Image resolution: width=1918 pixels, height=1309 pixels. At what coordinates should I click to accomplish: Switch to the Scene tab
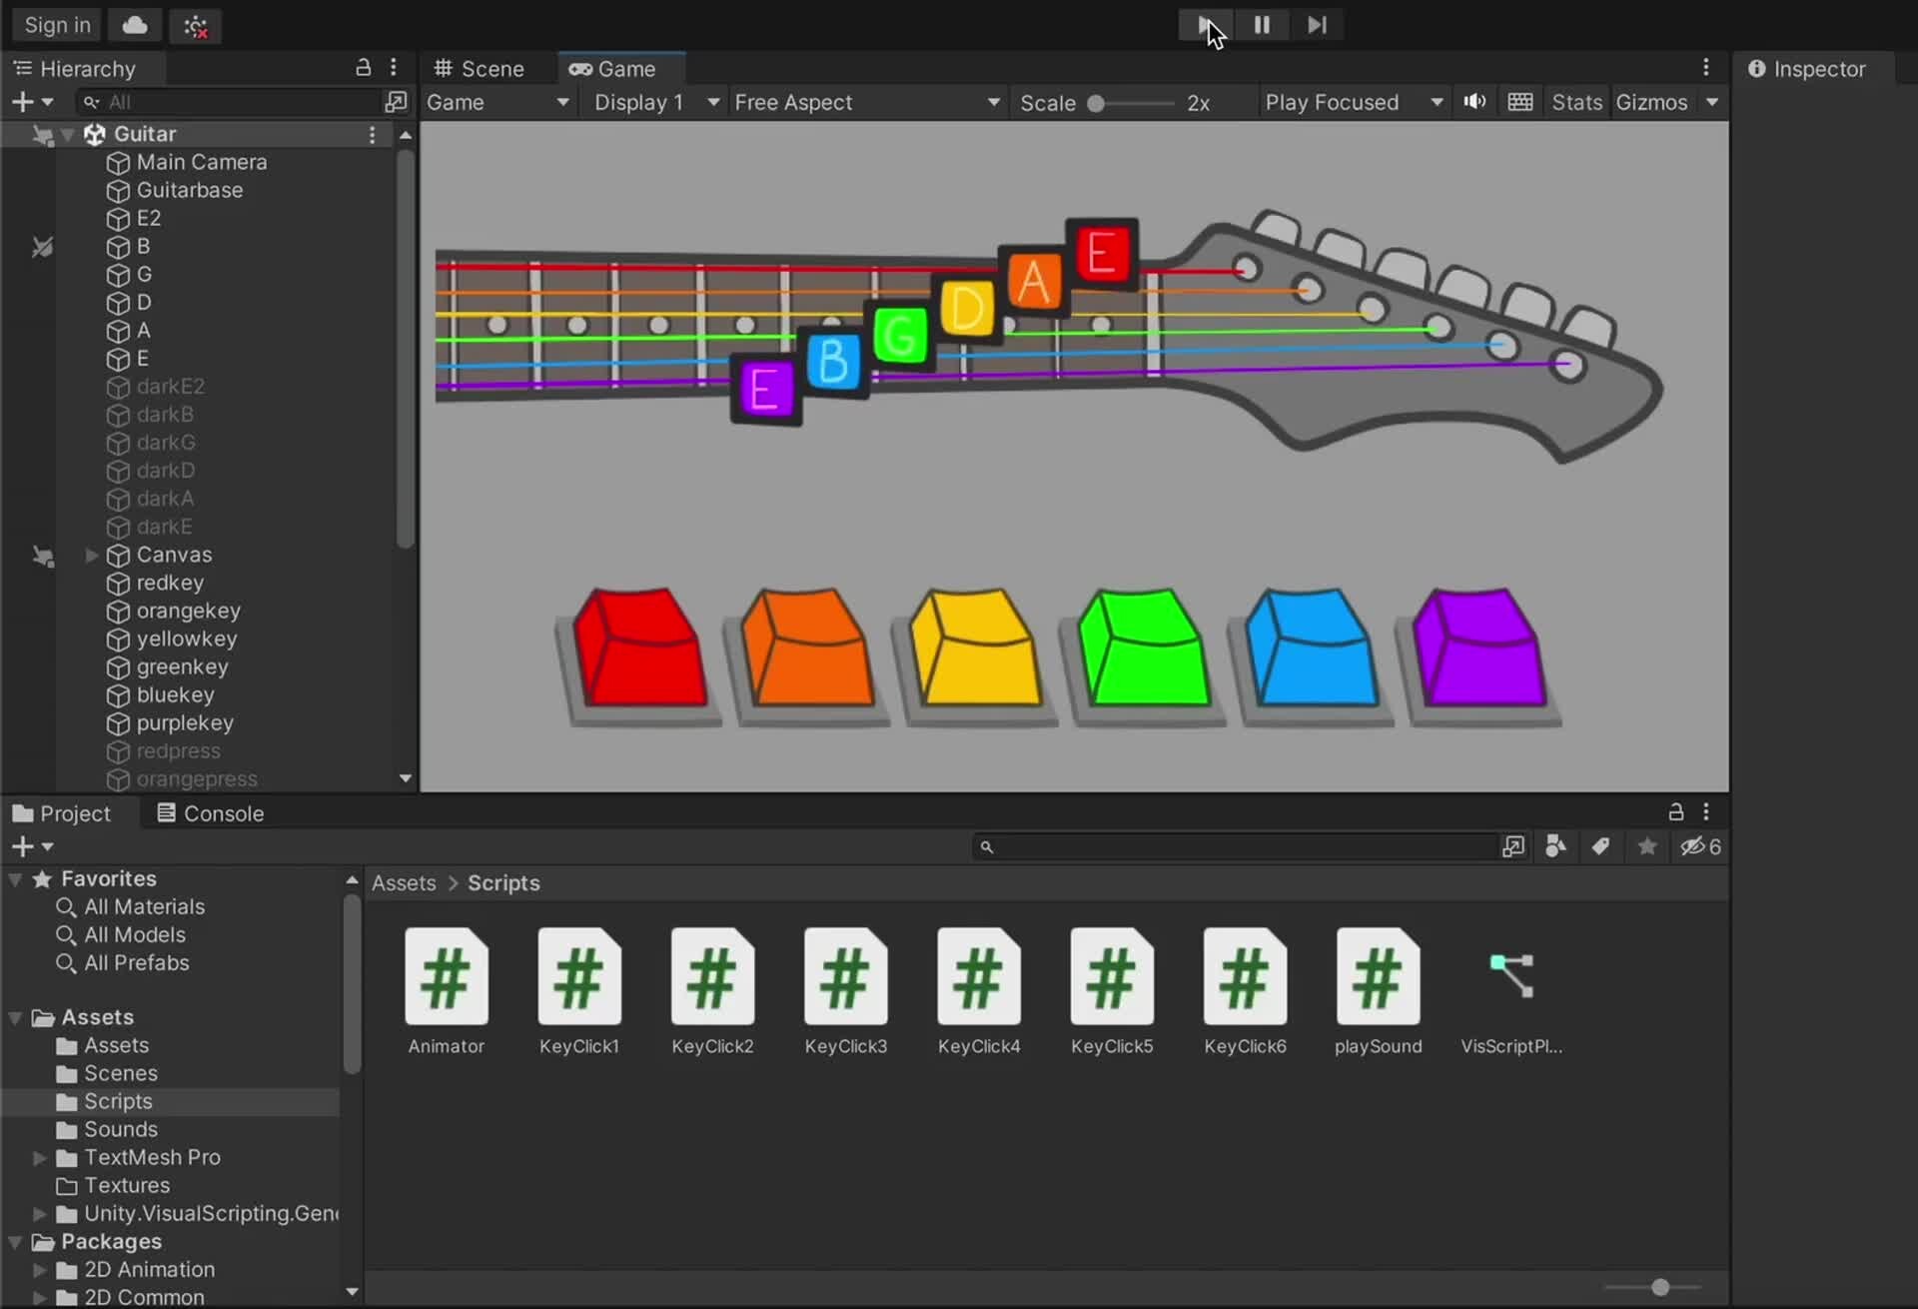(x=487, y=68)
